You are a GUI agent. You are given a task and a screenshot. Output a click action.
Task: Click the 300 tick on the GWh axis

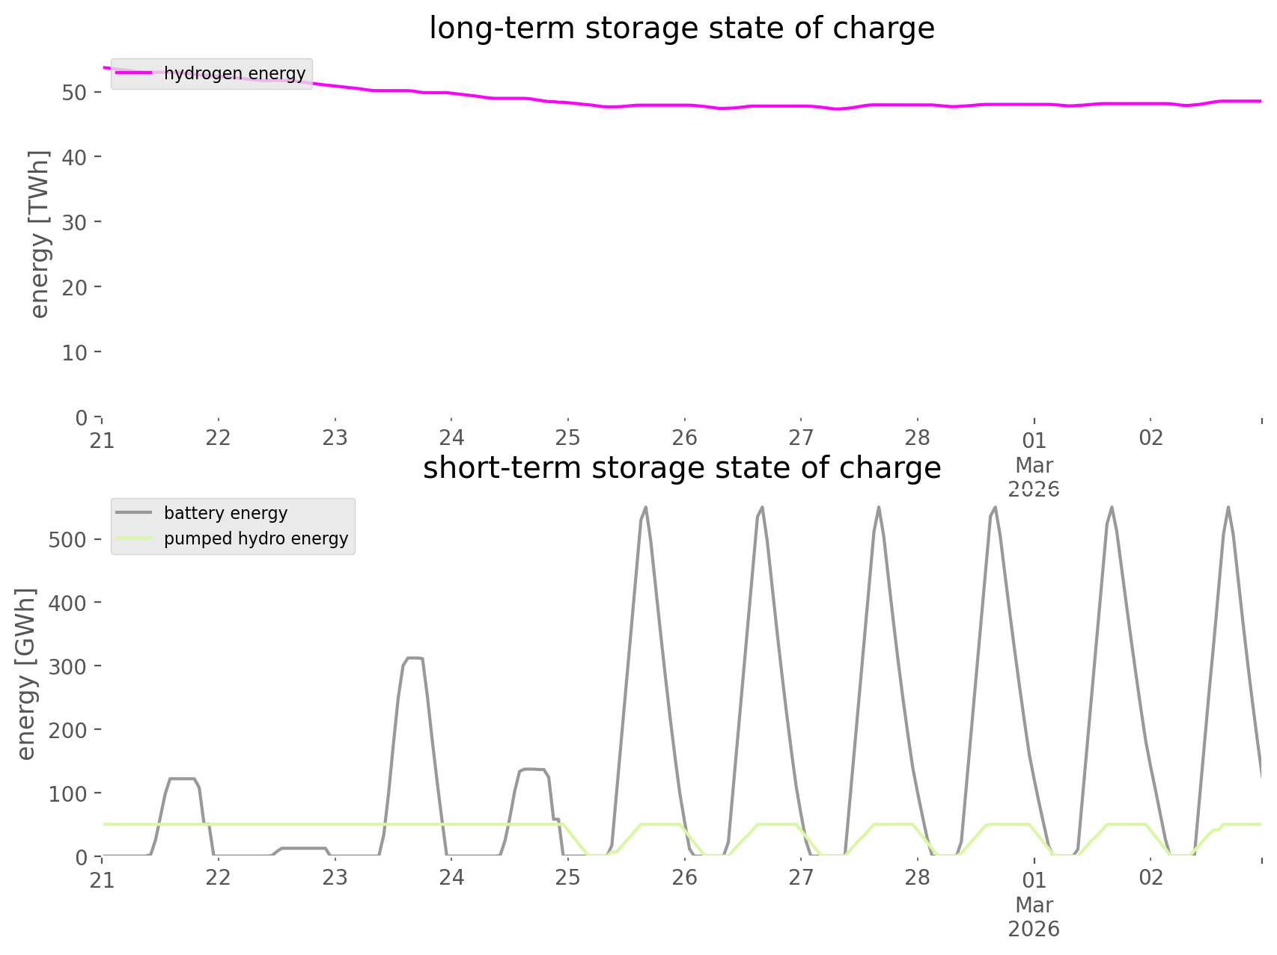point(68,666)
